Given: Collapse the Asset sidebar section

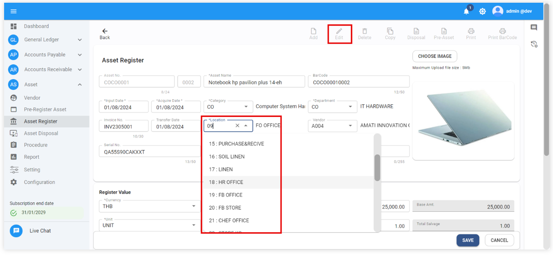Looking at the screenshot, I should 80,85.
